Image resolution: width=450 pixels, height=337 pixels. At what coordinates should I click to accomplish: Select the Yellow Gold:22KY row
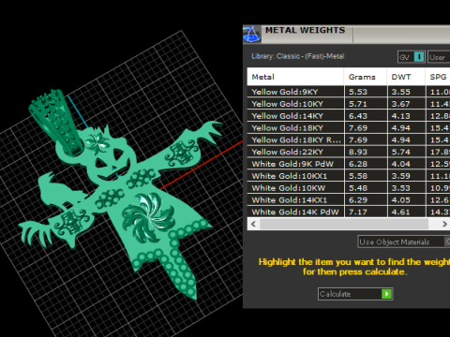coord(349,152)
